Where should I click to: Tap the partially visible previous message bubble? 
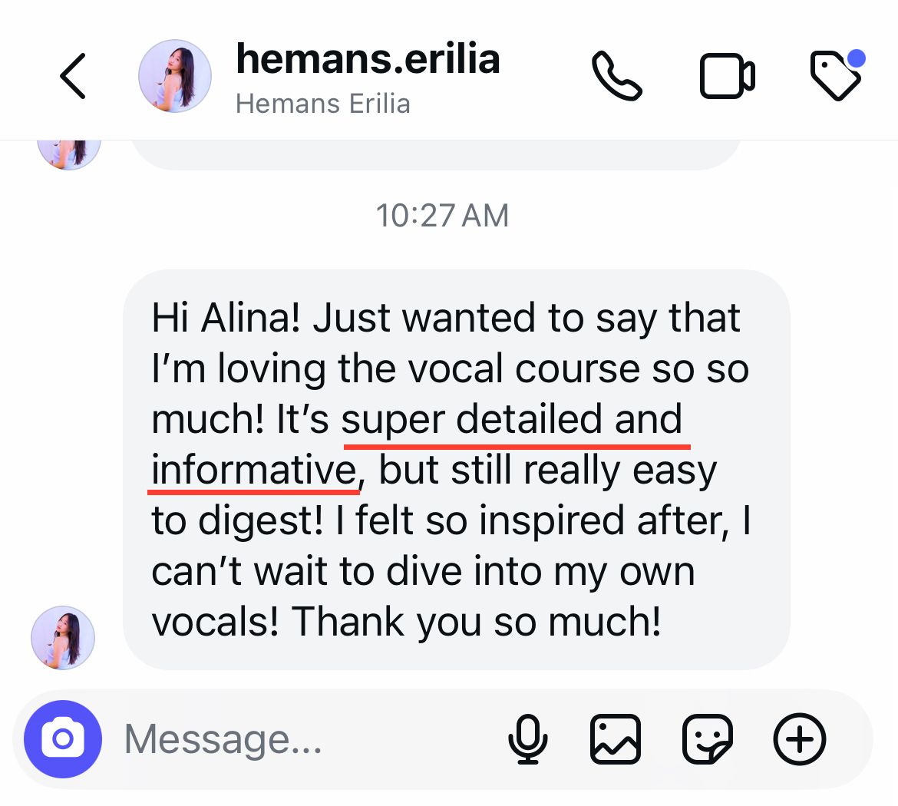coord(435,154)
